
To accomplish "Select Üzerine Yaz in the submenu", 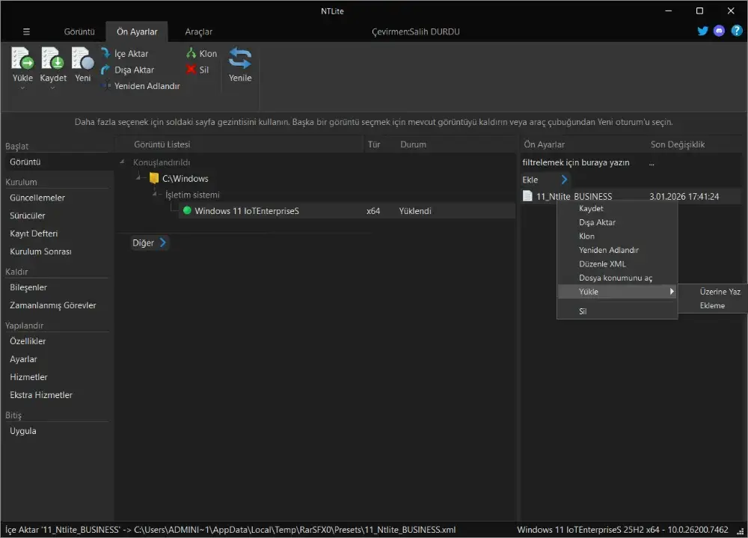I will [720, 292].
